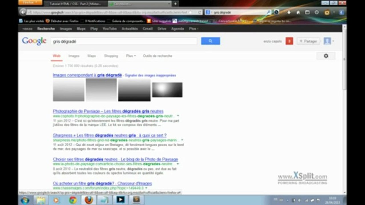
Task: Expand arrow beside la-photo-de-paysage result URL
Action: coord(178,164)
